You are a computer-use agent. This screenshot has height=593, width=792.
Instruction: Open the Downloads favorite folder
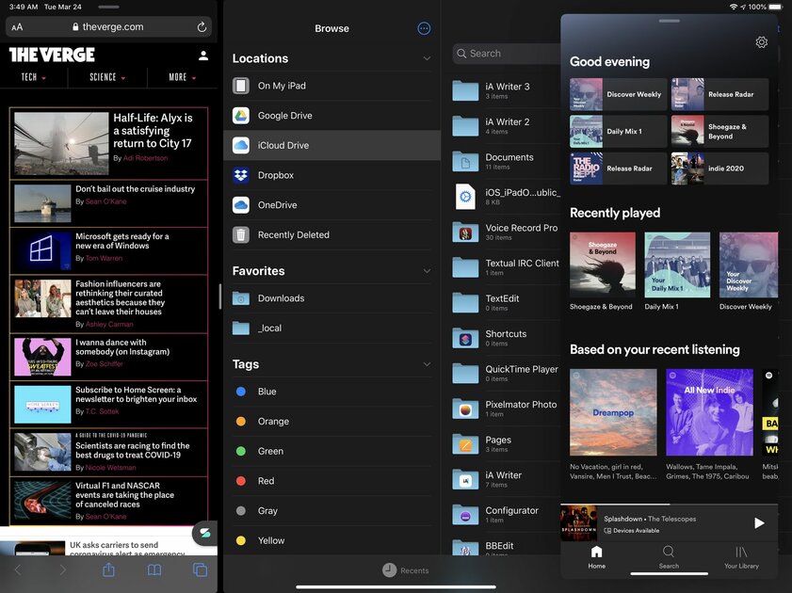331,298
